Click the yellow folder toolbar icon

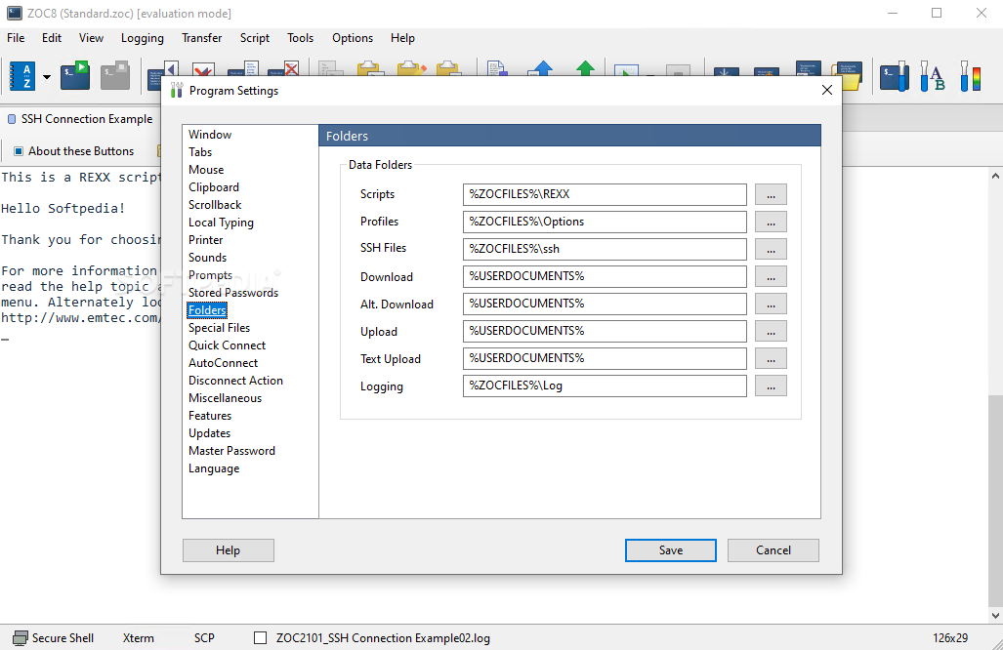point(847,75)
